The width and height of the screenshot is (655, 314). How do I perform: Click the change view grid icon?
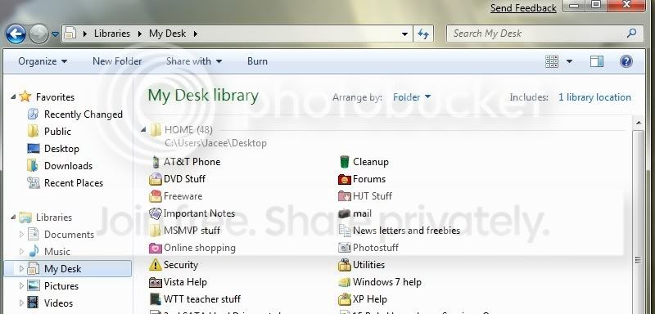coord(551,61)
